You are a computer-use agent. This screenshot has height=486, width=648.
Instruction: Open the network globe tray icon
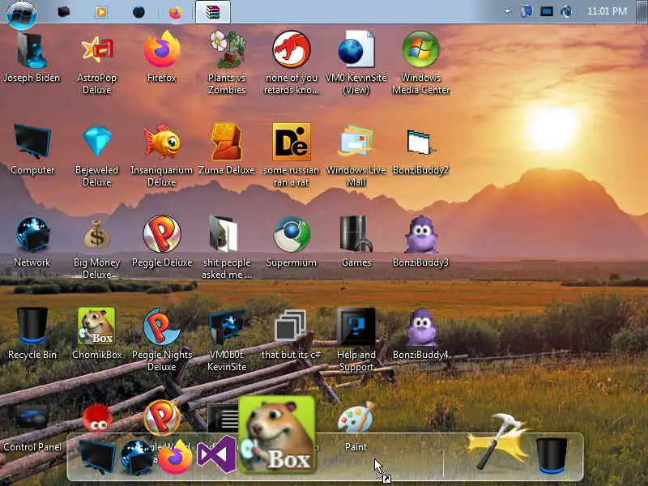(566, 11)
